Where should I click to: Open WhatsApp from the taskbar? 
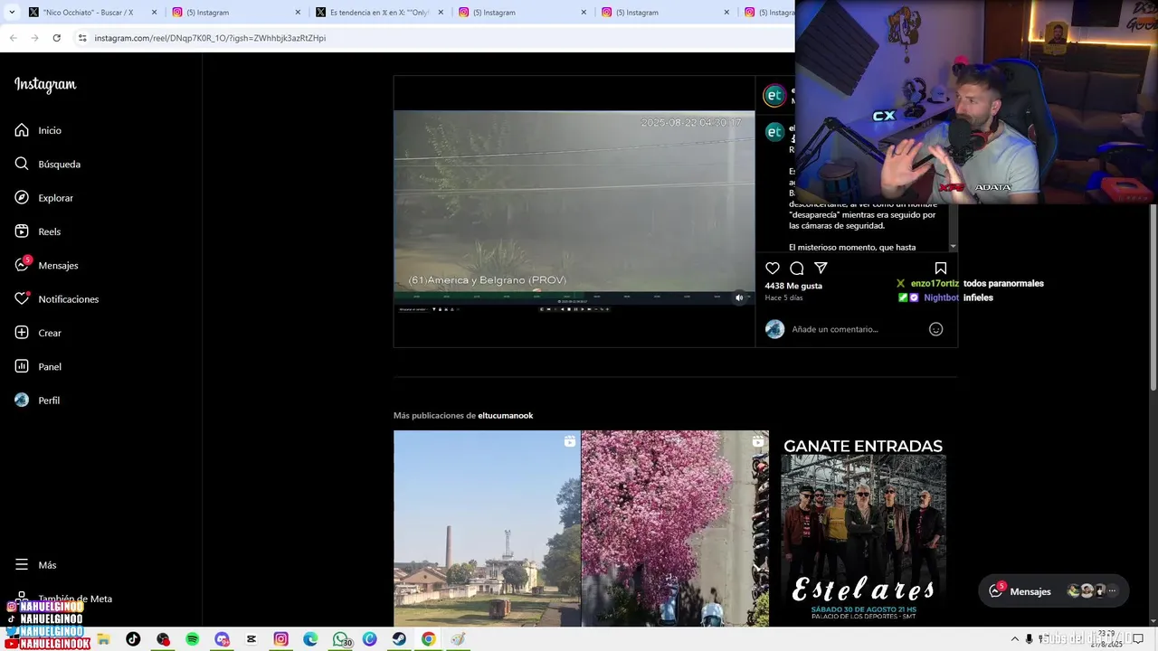point(340,639)
